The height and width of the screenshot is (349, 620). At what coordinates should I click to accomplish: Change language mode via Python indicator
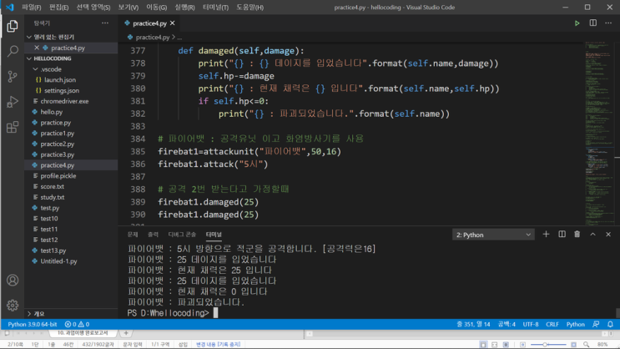[575, 324]
